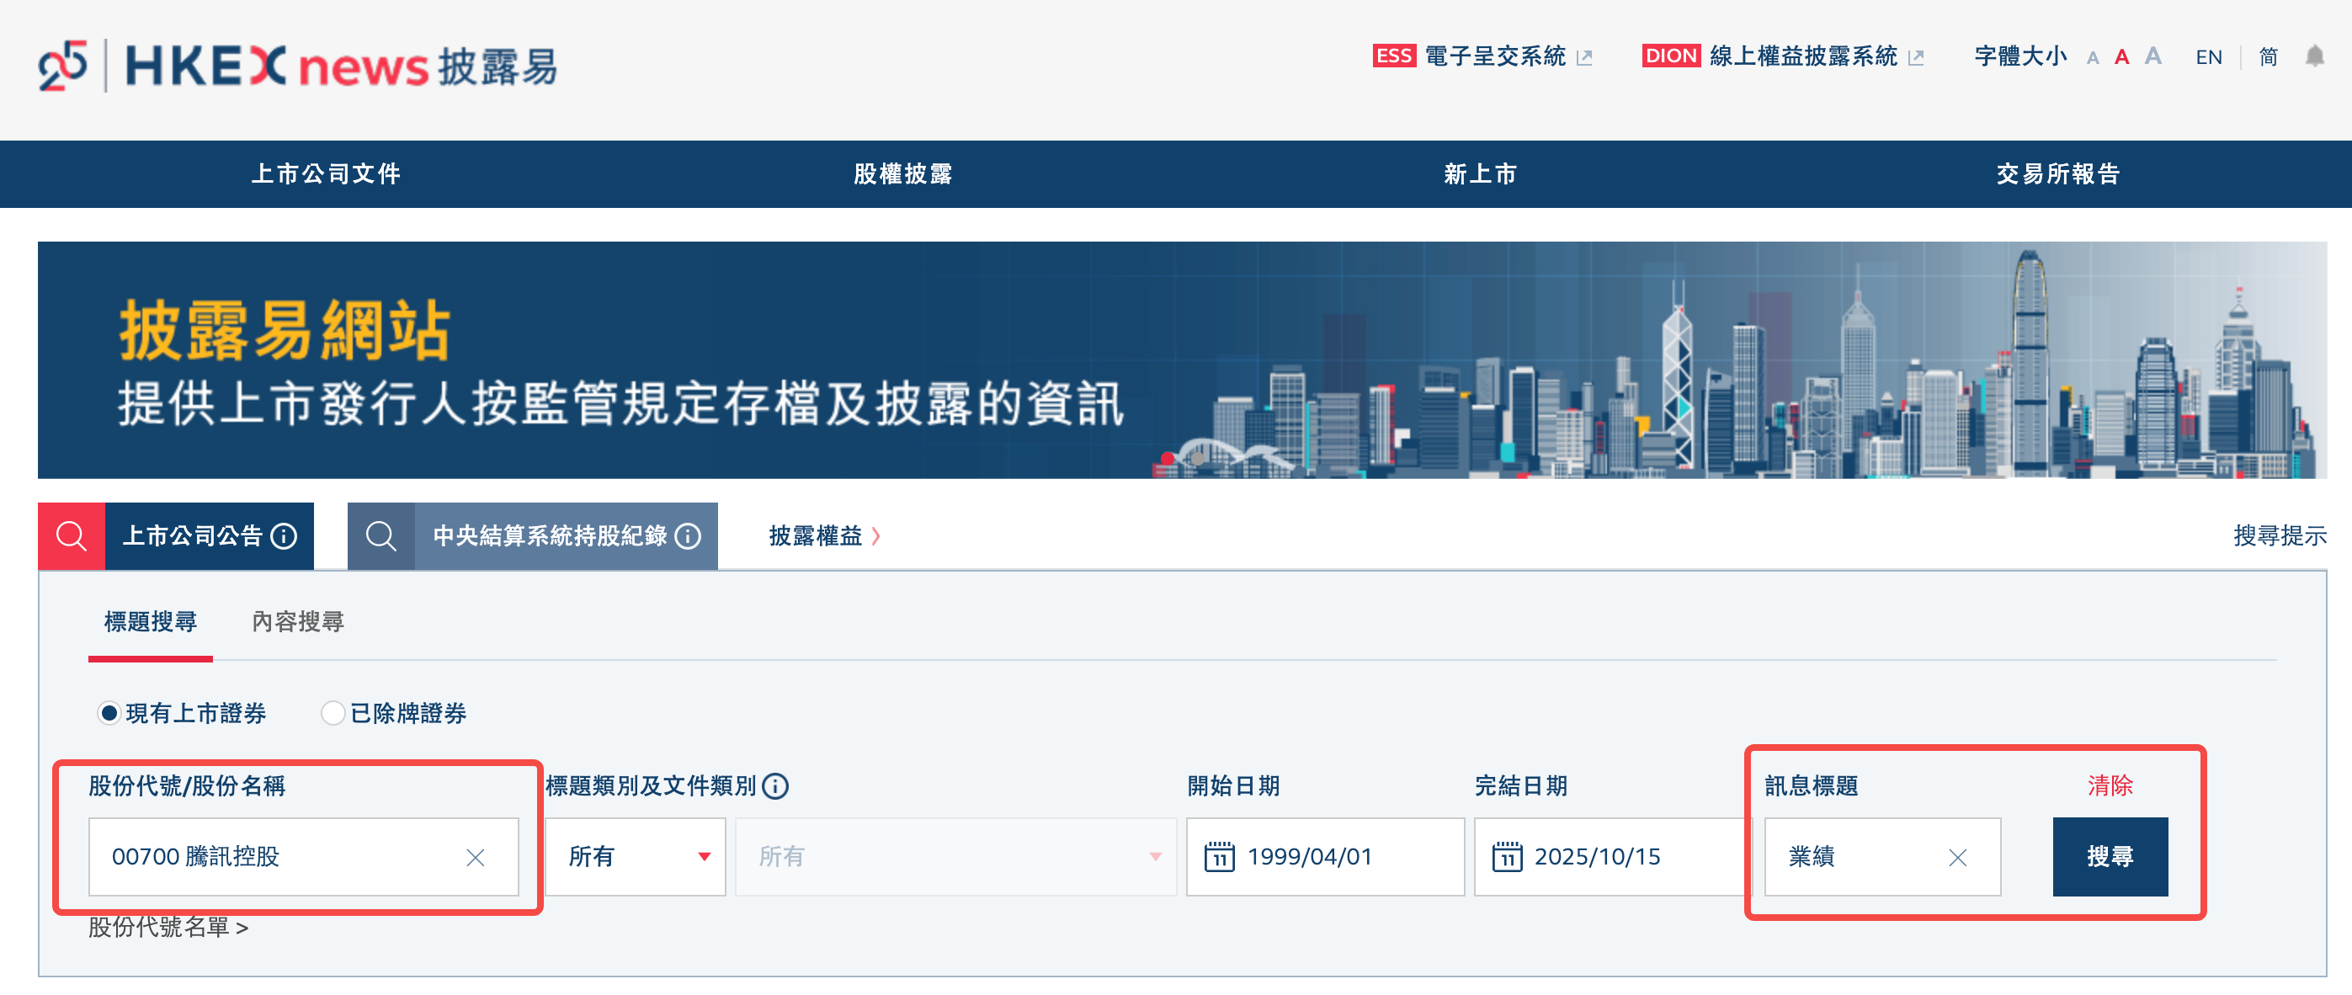
Task: Choose the largest font size A
Action: pyautogui.click(x=2153, y=56)
